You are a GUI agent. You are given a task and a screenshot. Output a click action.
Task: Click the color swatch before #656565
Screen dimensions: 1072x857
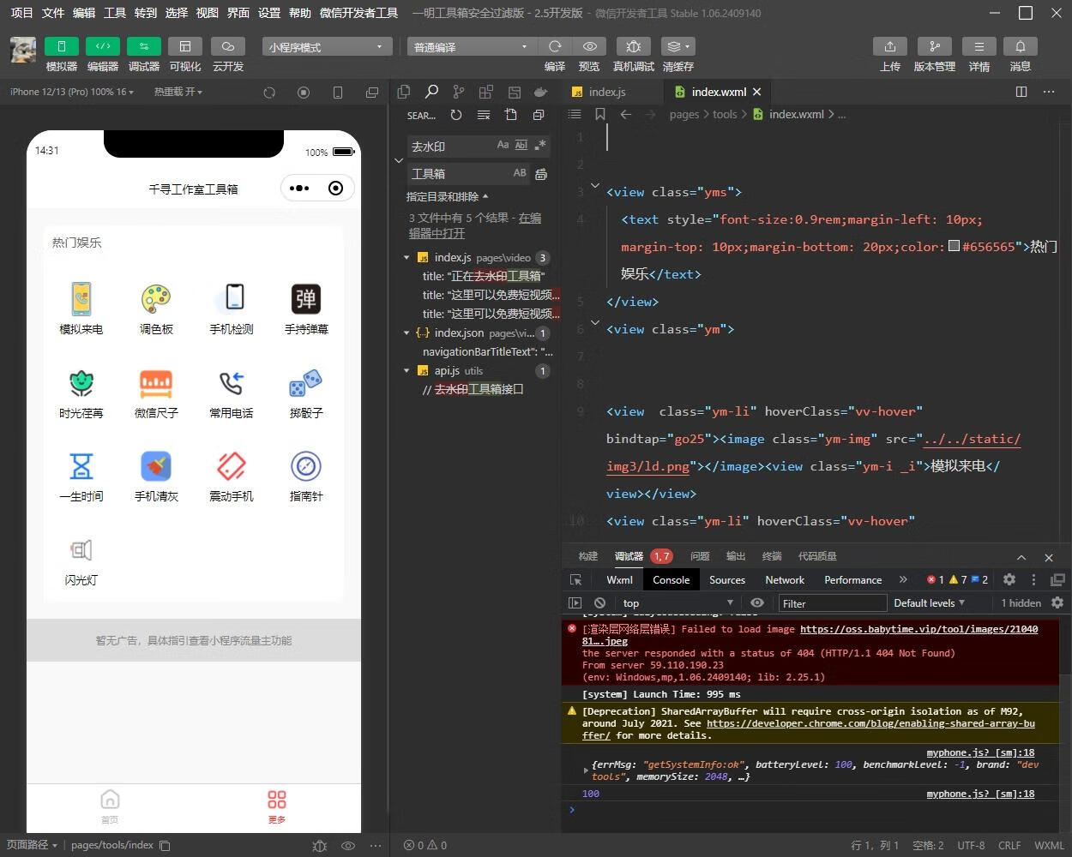point(954,247)
